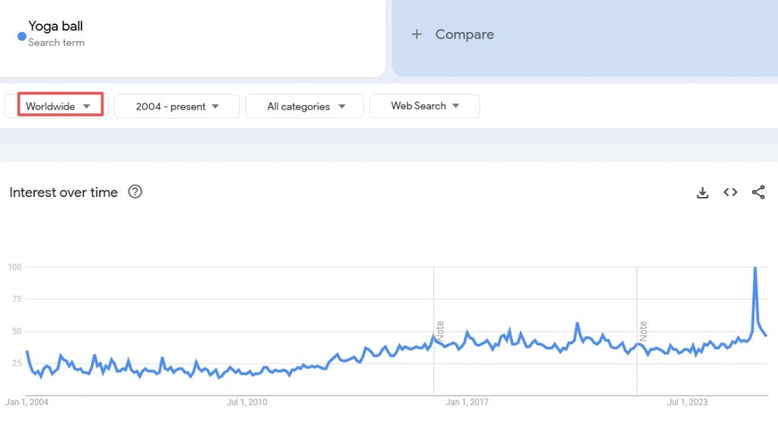Select the Note marker near Jul 2023
Image resolution: width=778 pixels, height=435 pixels.
643,330
